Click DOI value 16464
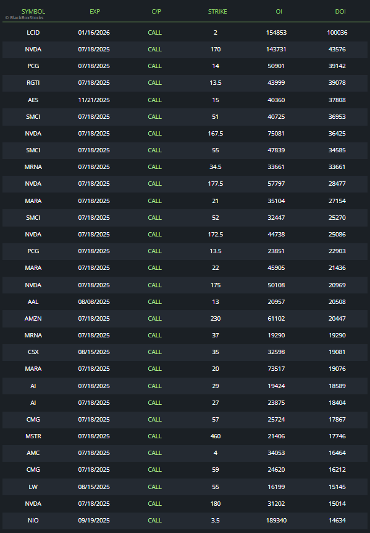 coord(337,453)
